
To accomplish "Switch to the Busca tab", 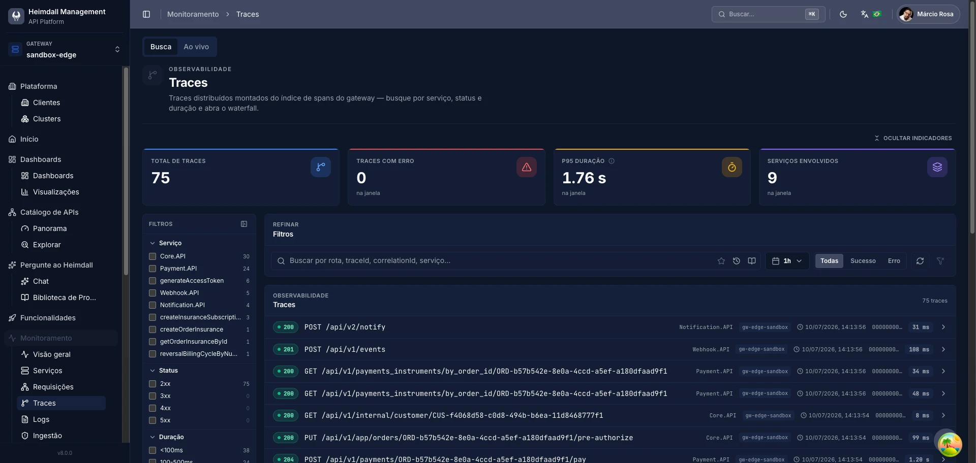I will pos(161,47).
